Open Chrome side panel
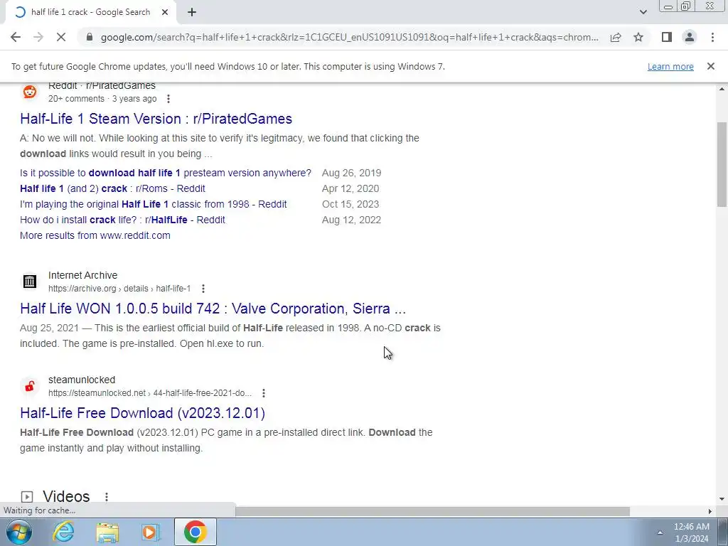728x546 pixels. [667, 37]
